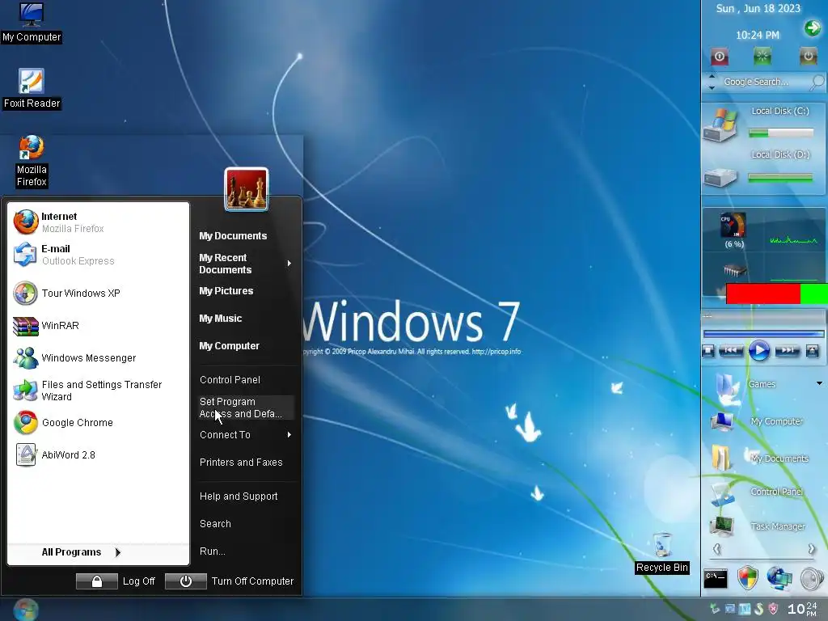Click the media player seek bar
The image size is (828, 621).
[x=763, y=334]
